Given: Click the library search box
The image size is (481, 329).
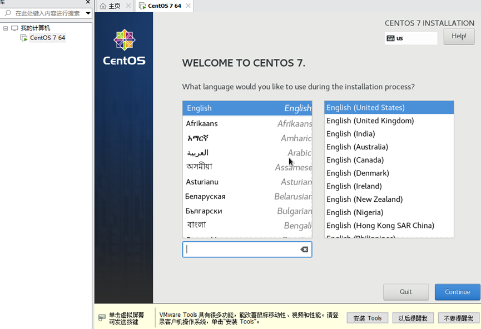Looking at the screenshot, I should pyautogui.click(x=46, y=13).
